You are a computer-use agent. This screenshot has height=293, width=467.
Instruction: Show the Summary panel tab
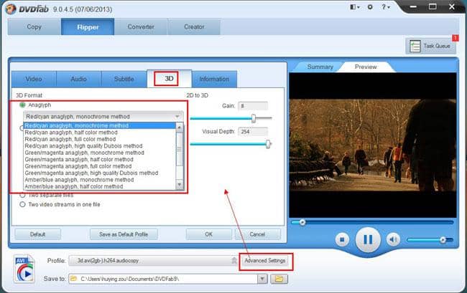click(320, 67)
